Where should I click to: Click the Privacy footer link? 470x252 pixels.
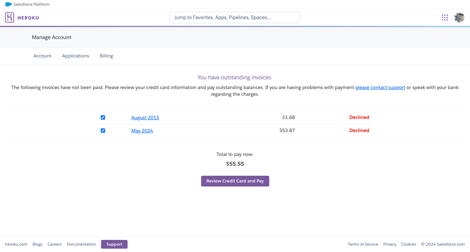pyautogui.click(x=390, y=244)
